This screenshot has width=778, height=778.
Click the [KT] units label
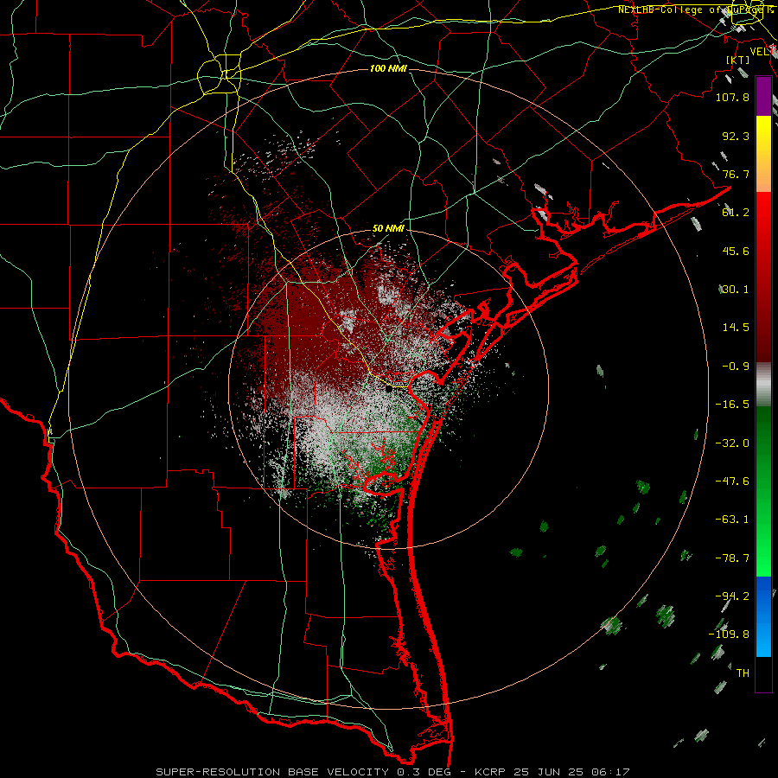coord(737,60)
